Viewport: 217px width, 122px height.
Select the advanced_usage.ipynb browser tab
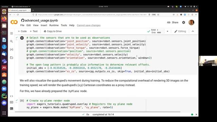(19, 11)
